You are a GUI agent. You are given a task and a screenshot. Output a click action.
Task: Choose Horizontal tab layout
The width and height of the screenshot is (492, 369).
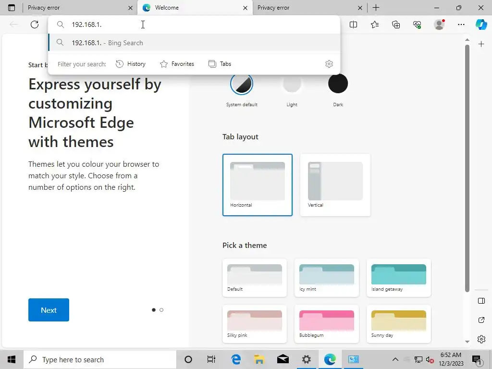(x=258, y=185)
